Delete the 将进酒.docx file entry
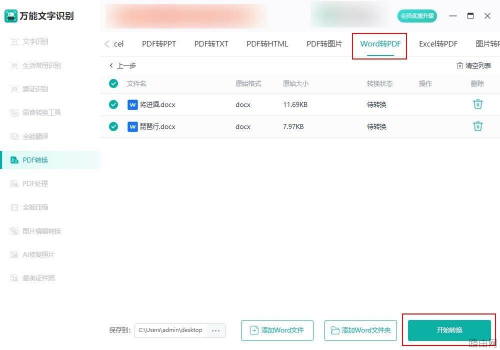 (477, 104)
